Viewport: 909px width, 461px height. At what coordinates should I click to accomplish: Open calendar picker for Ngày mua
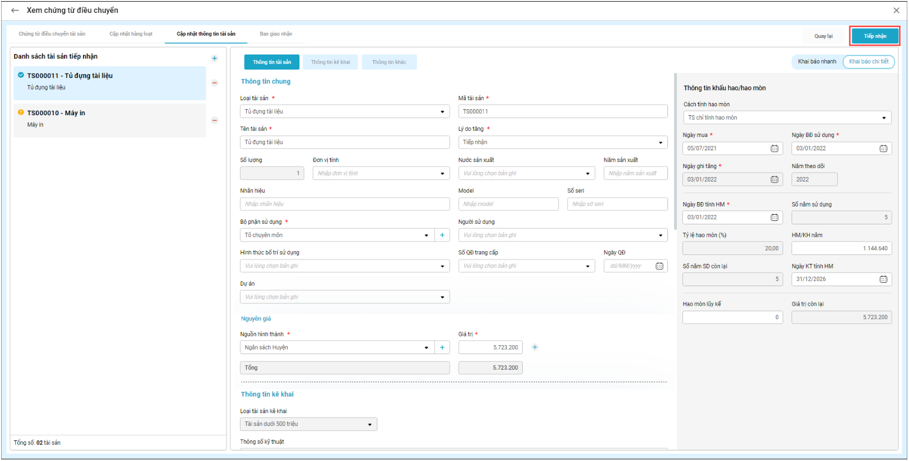(774, 149)
